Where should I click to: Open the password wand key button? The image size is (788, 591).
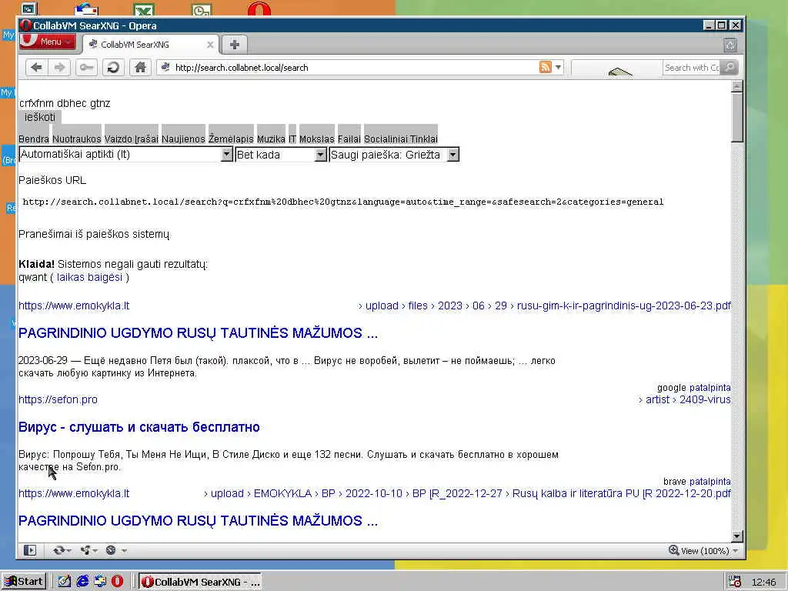coord(86,68)
